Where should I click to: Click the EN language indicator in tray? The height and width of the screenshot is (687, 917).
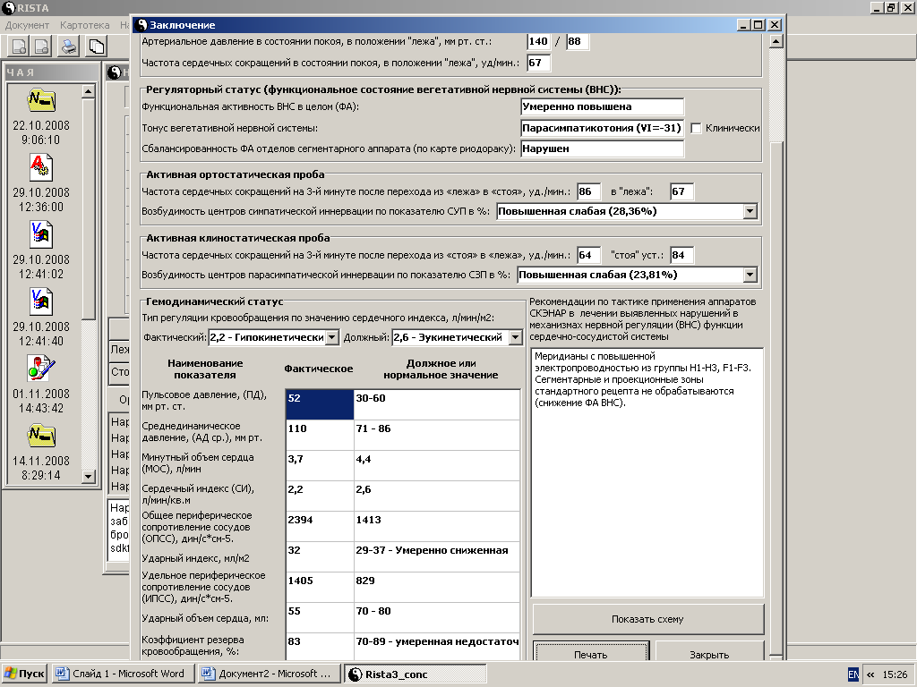(853, 674)
